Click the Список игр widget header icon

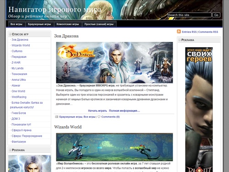coord(10,34)
